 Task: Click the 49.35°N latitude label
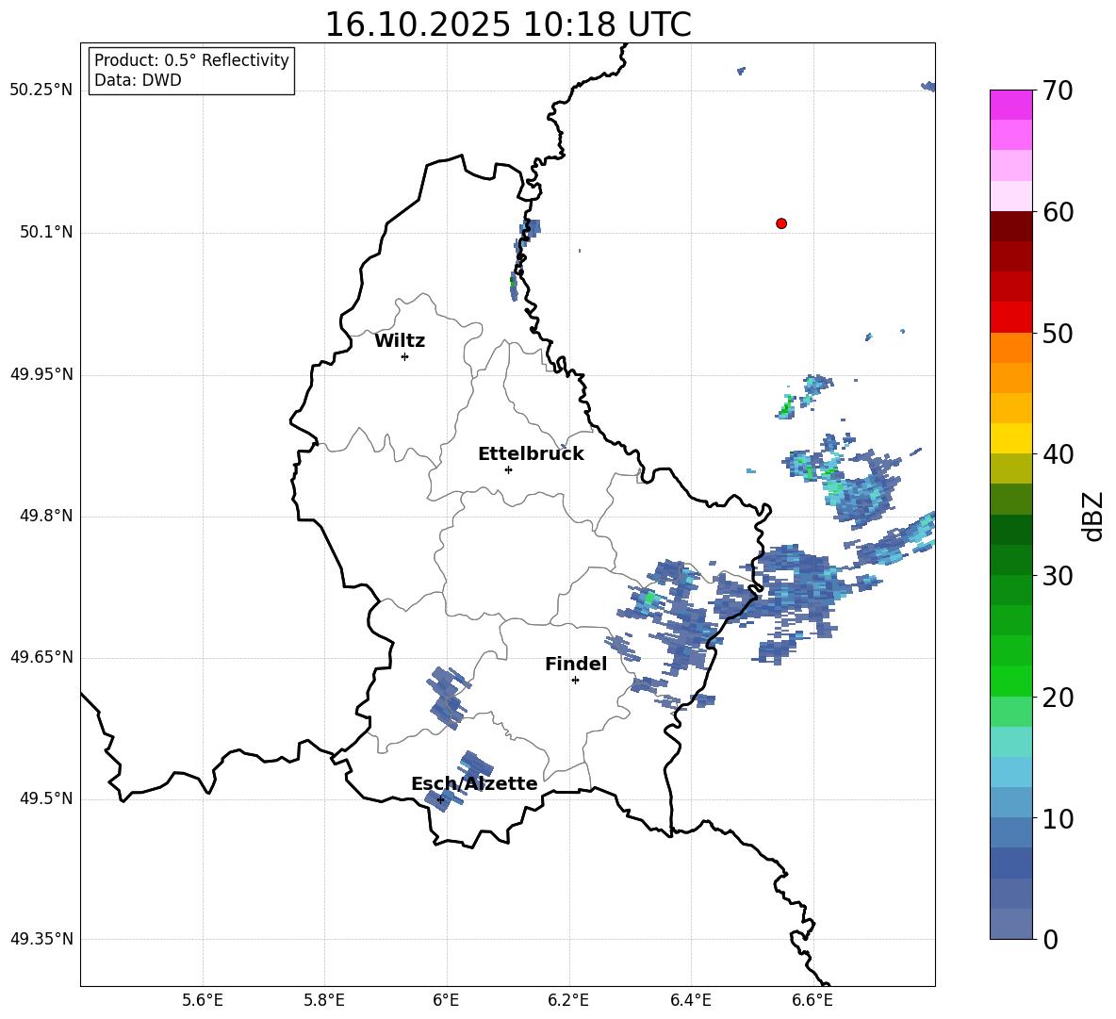coord(41,939)
